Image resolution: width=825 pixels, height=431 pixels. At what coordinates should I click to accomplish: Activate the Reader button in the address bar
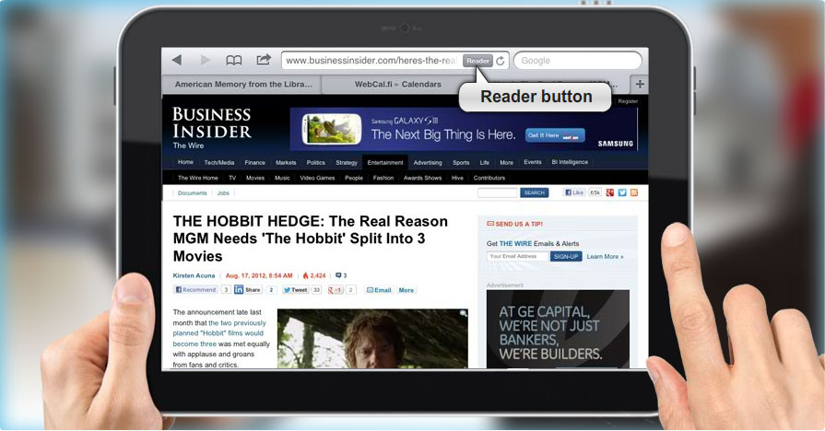[477, 61]
